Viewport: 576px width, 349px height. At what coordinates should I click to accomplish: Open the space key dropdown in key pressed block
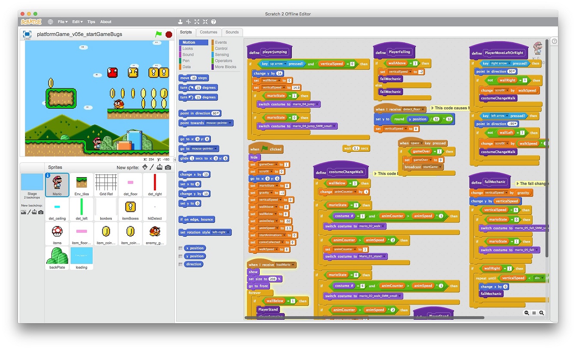pos(422,143)
